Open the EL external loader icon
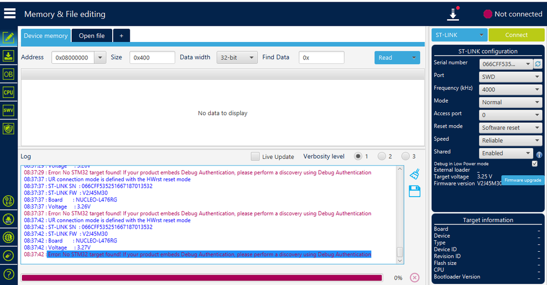Viewport: 547px width, 285px height. (8, 238)
